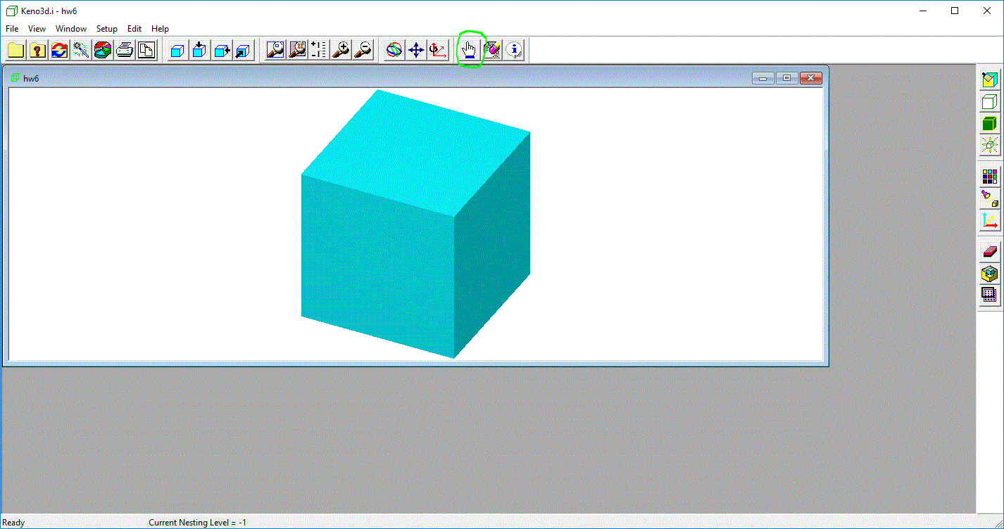Screen dimensions: 1004x529
Task: Click the four-way pan arrows icon
Action: [416, 50]
